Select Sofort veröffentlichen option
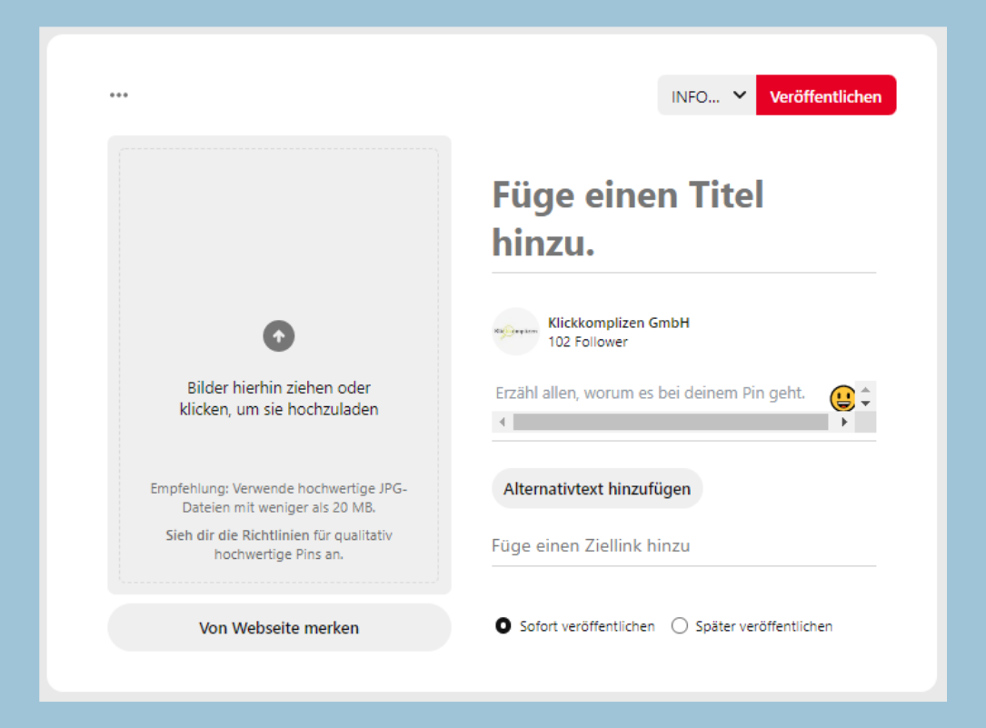 click(x=503, y=626)
